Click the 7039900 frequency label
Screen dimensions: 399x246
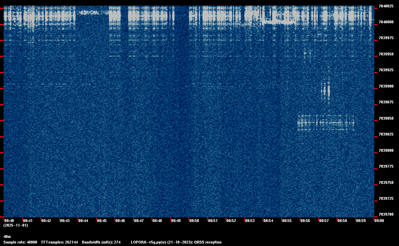pyautogui.click(x=386, y=86)
